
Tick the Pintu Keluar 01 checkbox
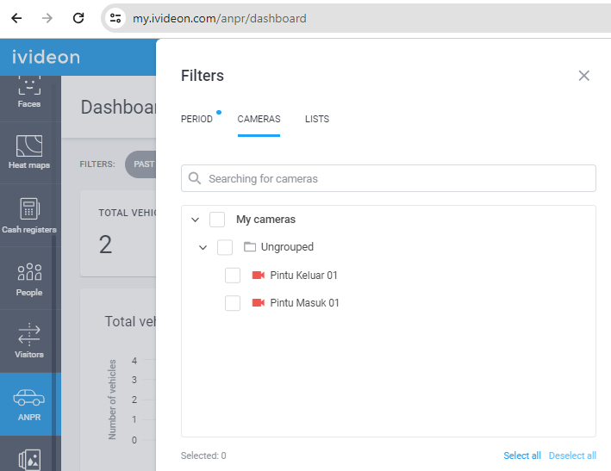233,276
